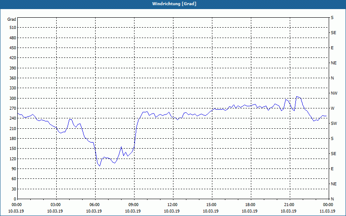Click the 15:00 time label
The image size is (346, 216).
click(212, 204)
